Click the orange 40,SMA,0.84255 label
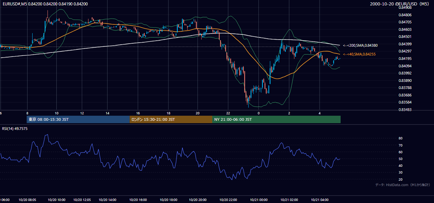Screen dimensions: 434x203 pos(359,54)
